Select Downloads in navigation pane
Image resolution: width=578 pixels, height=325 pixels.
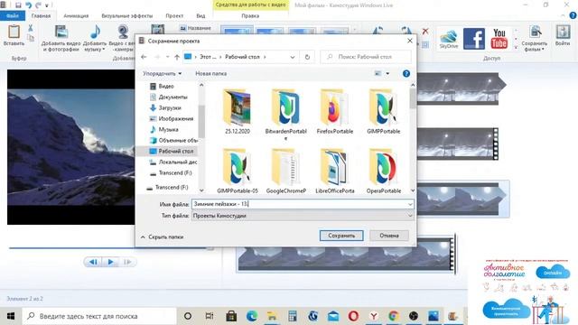coord(165,108)
